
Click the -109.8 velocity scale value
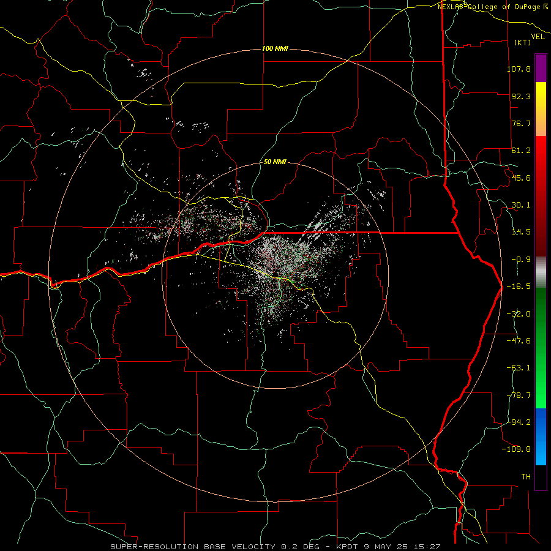pyautogui.click(x=516, y=449)
